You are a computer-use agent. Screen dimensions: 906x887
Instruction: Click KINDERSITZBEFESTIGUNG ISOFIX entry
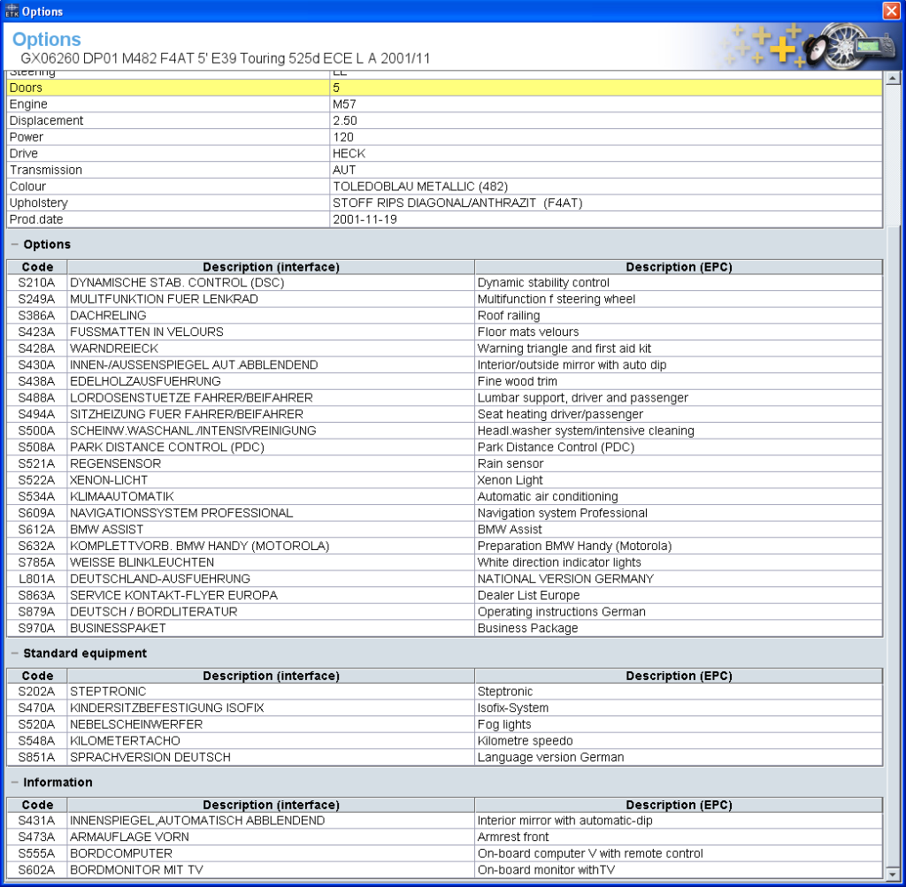click(x=167, y=708)
